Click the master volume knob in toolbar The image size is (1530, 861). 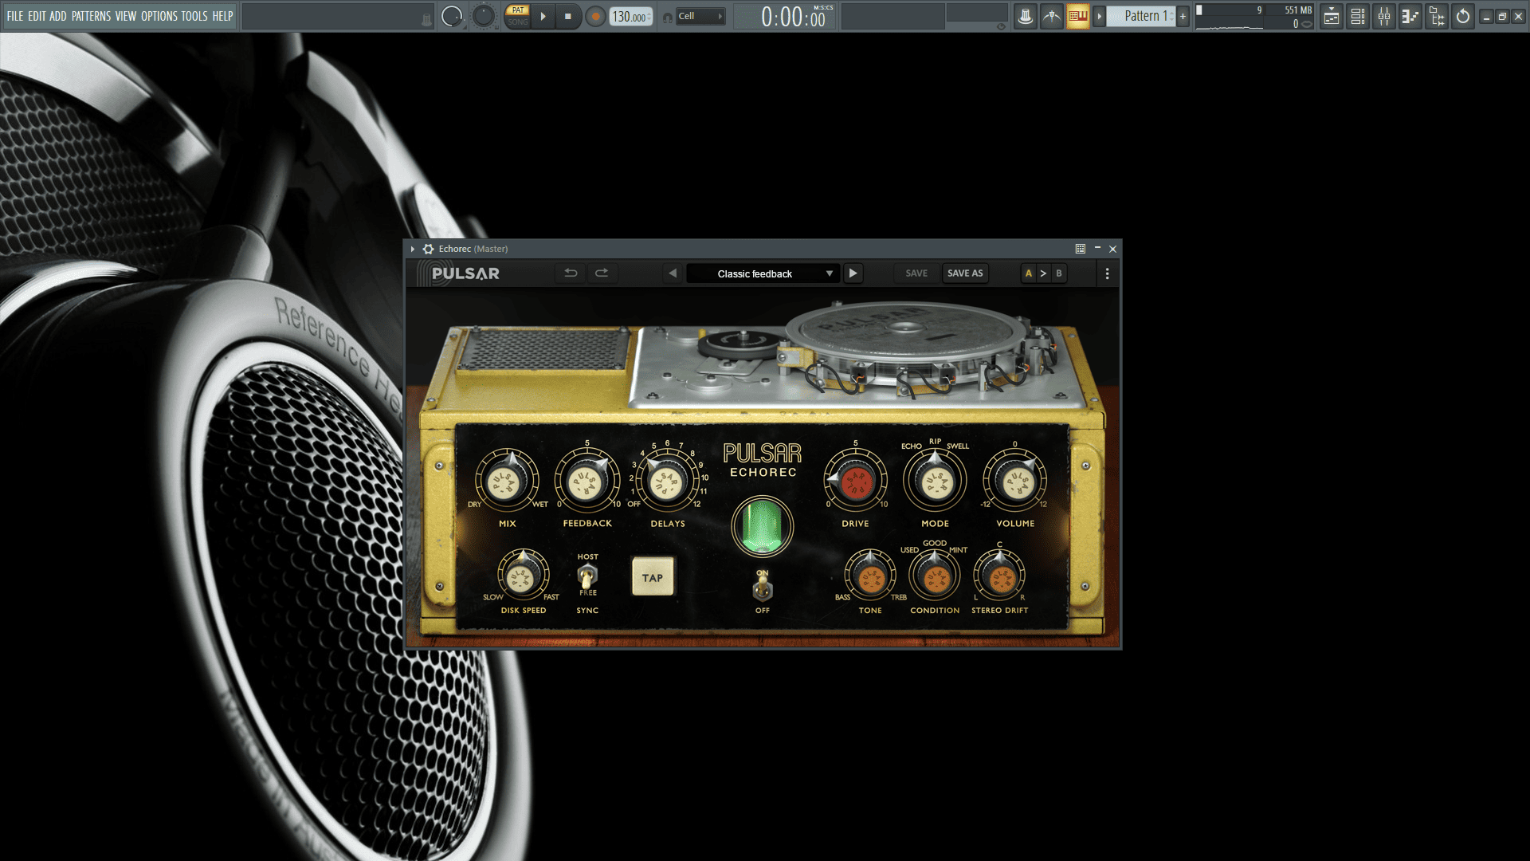(452, 16)
